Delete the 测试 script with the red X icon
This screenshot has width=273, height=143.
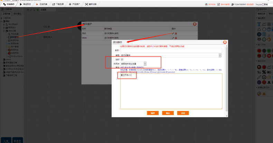point(176,33)
